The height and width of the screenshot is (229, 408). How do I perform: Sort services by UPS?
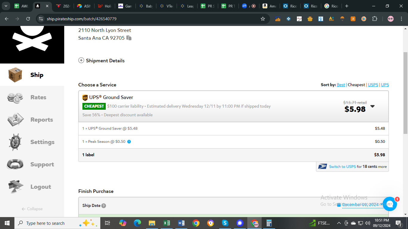pyautogui.click(x=385, y=85)
